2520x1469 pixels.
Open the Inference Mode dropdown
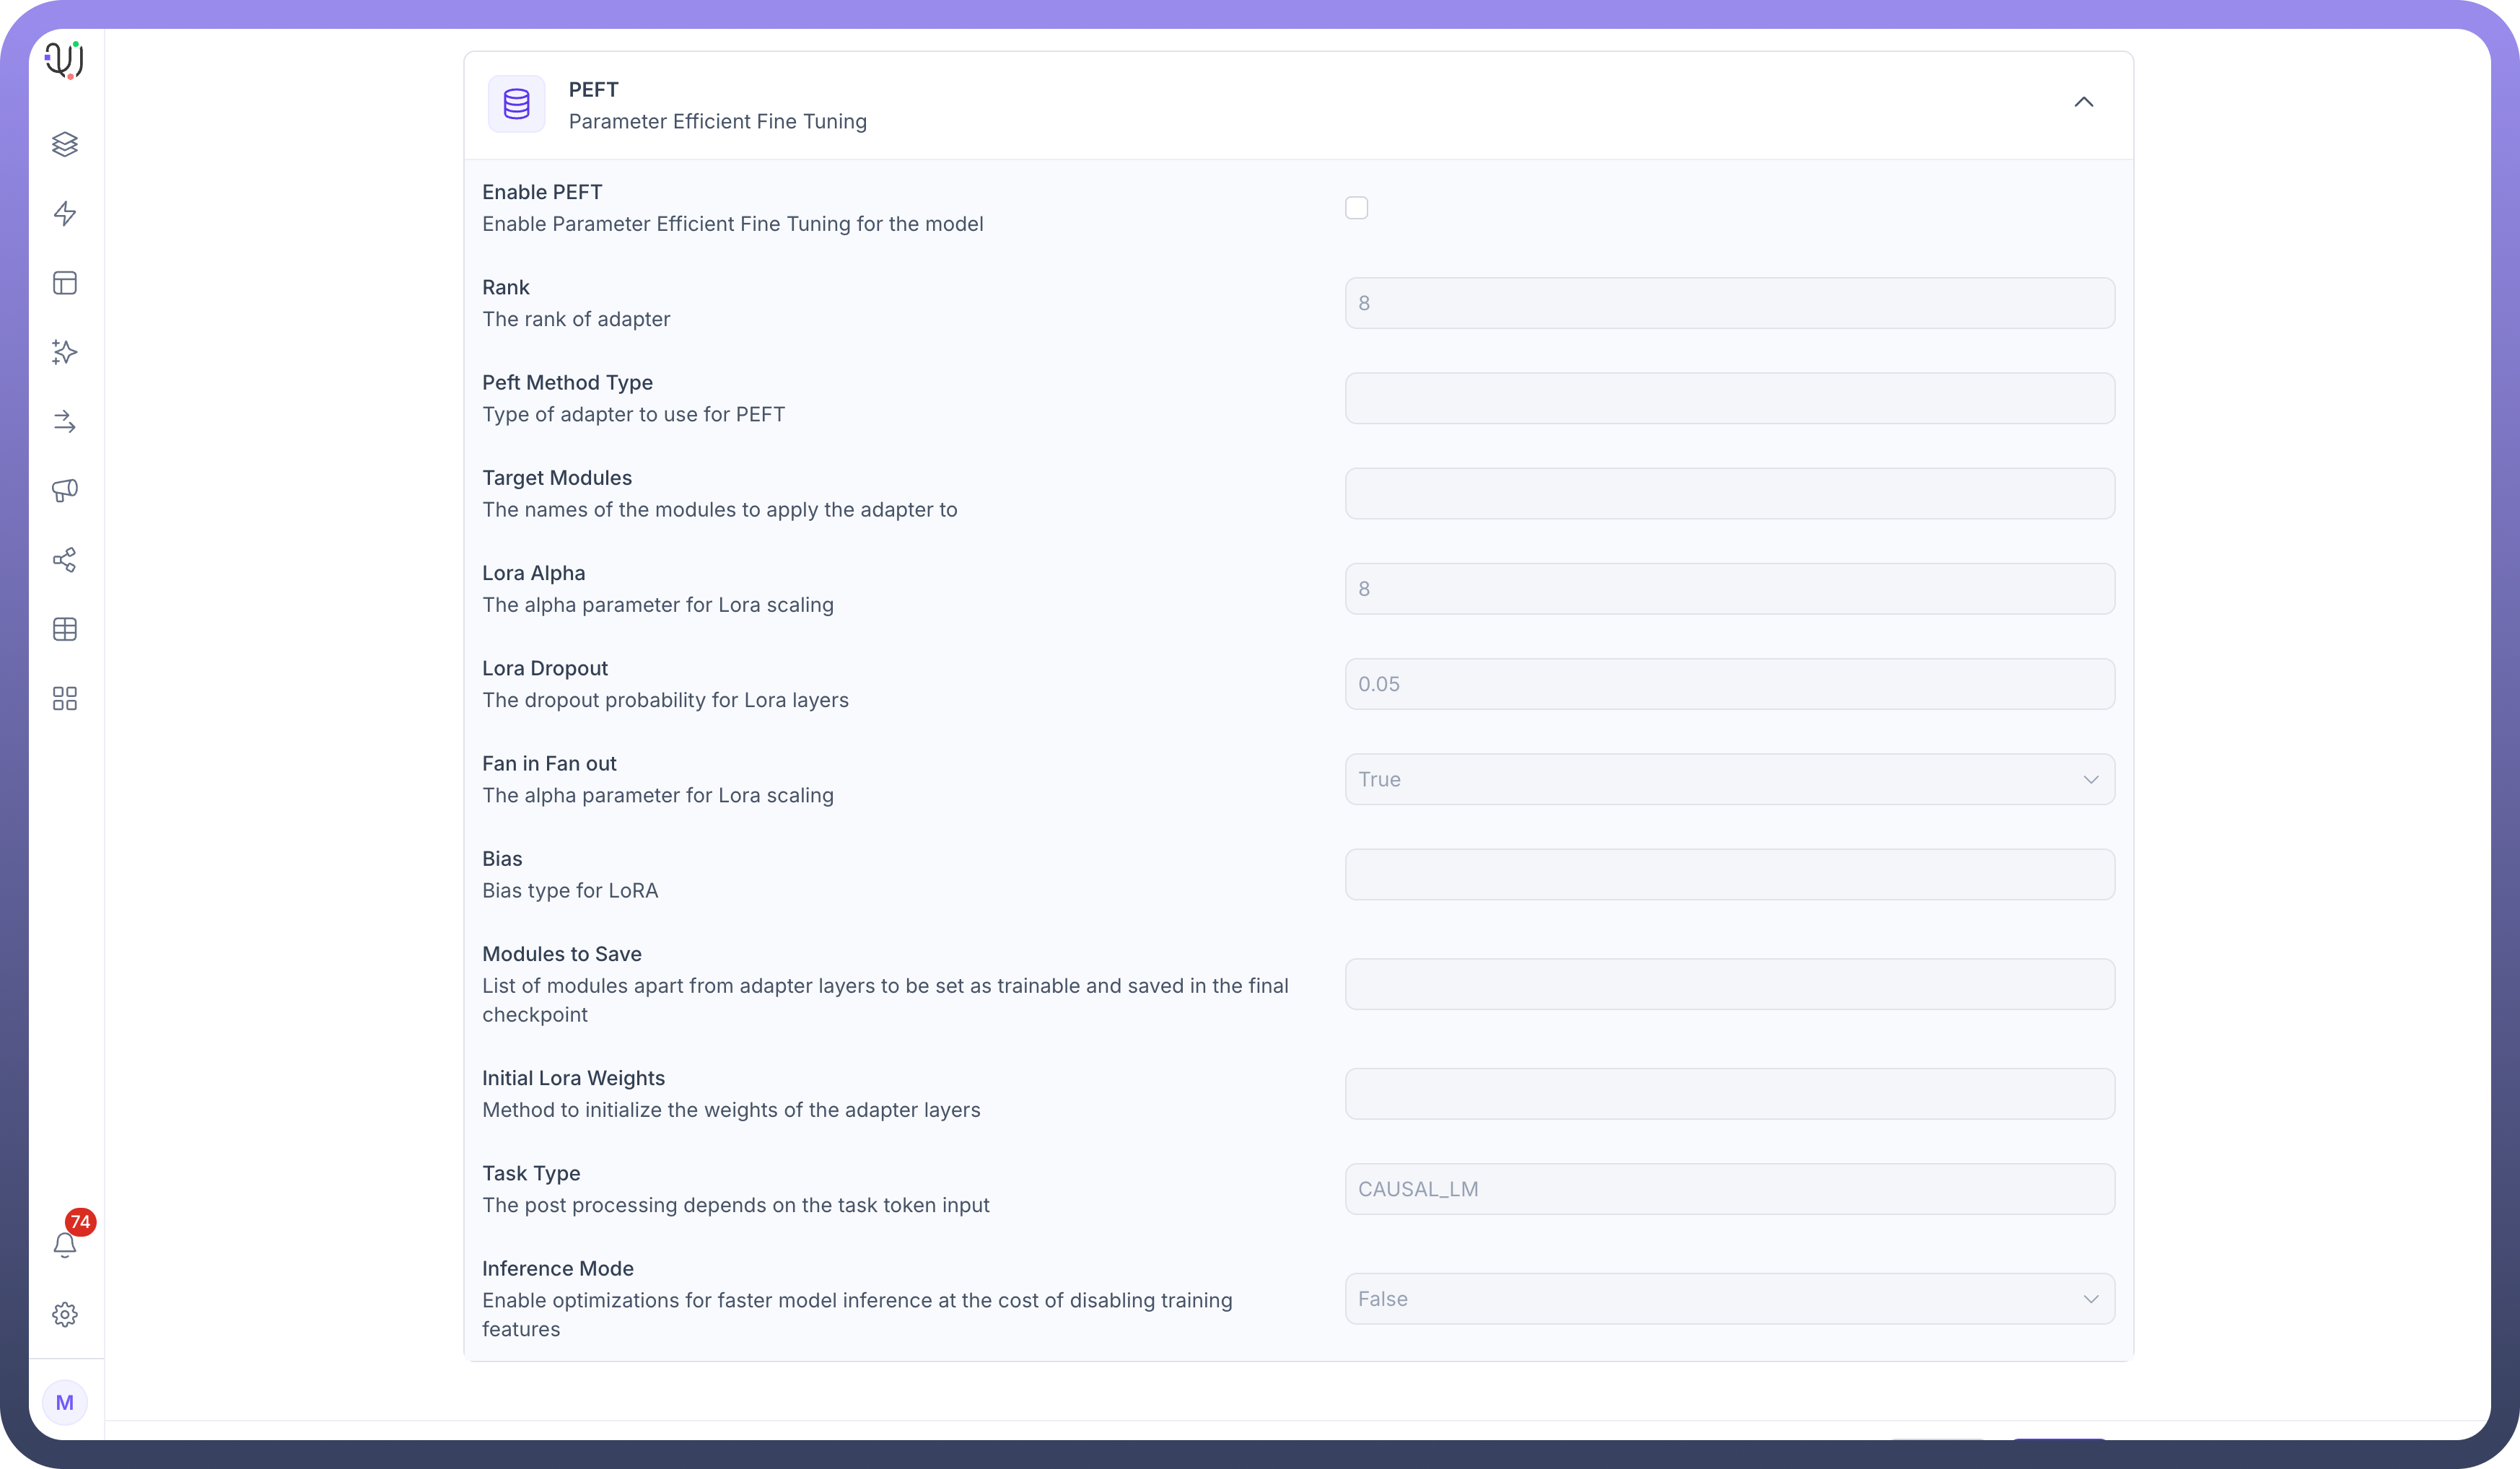click(1729, 1298)
